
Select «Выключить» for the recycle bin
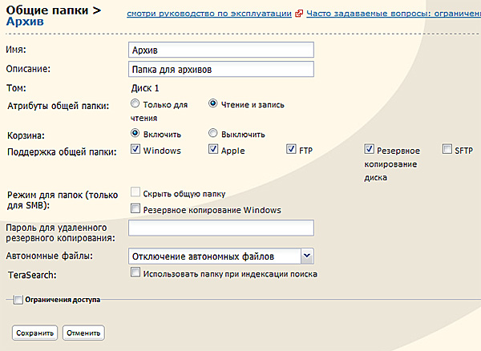tap(213, 134)
